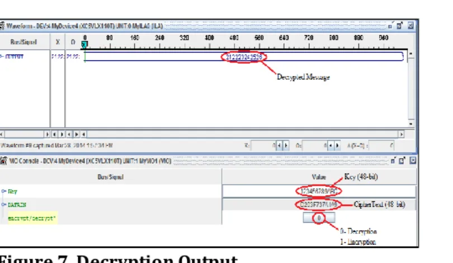Expand the Key bus in VIO Console
The width and height of the screenshot is (453, 263).
3,191
